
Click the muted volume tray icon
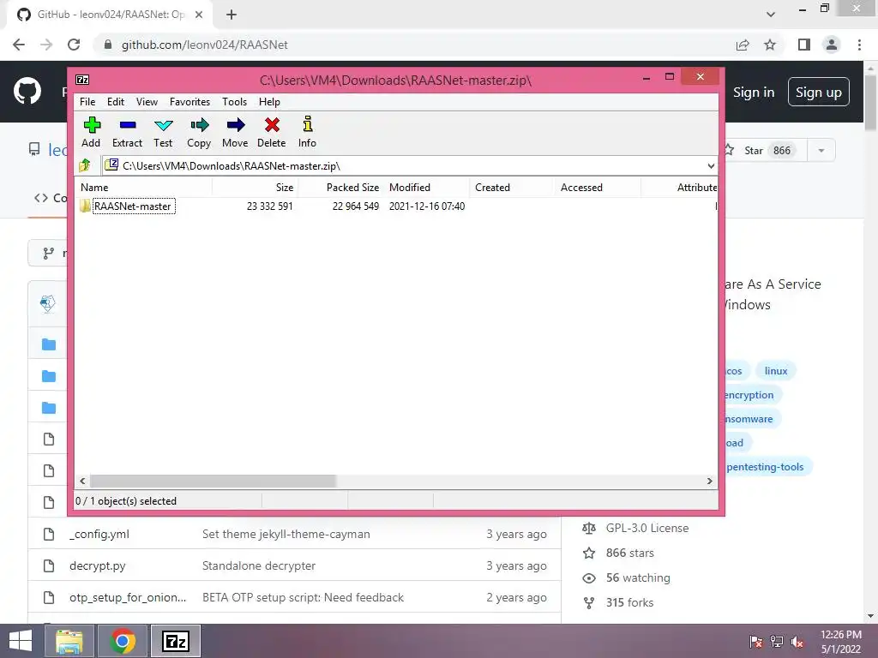pyautogui.click(x=797, y=642)
